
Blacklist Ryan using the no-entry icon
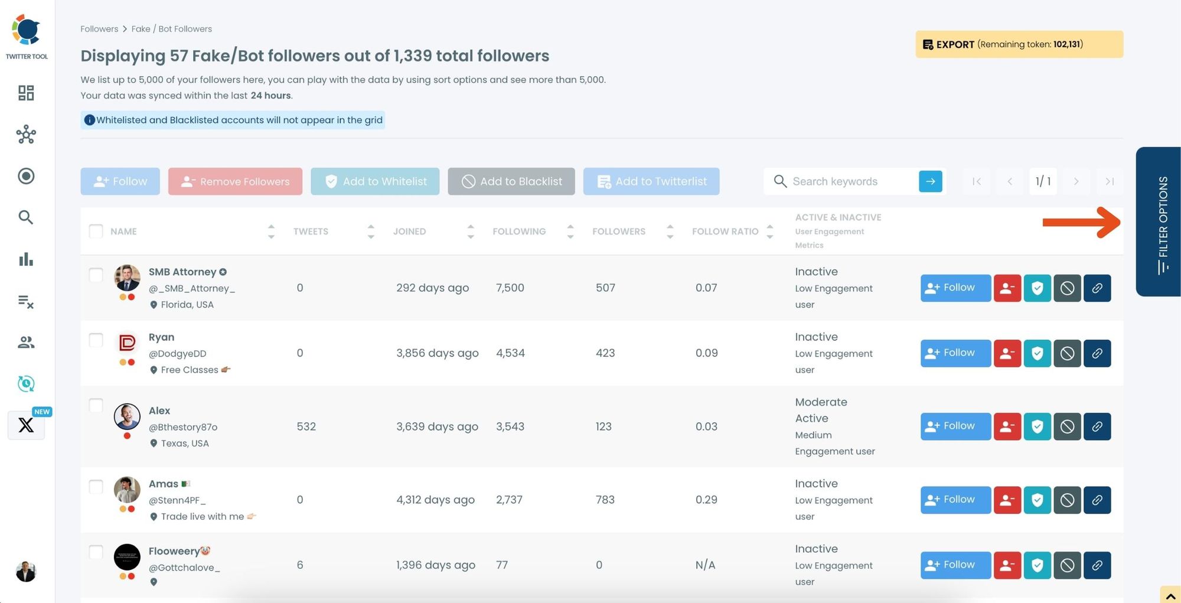pos(1067,353)
